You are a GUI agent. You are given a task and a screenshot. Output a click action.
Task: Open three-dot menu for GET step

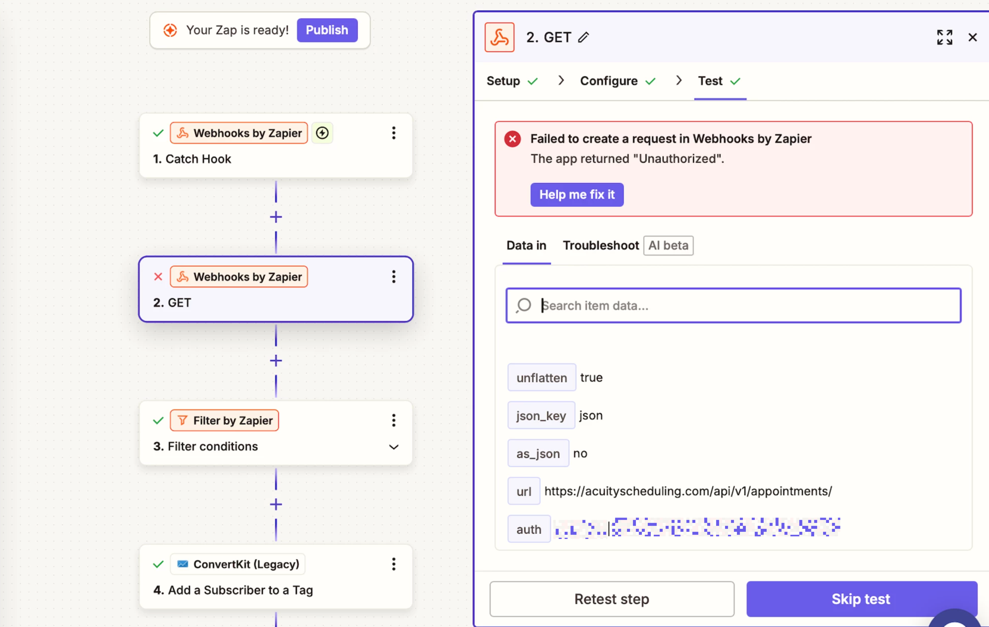(x=393, y=277)
